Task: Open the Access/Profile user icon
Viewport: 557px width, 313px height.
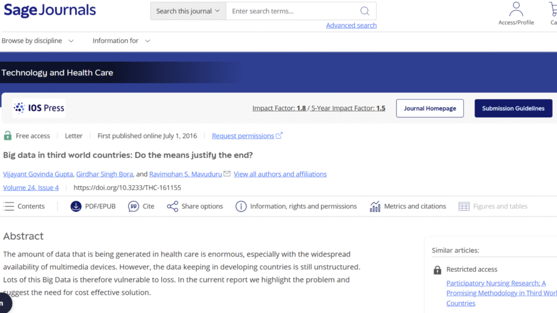Action: 516,10
